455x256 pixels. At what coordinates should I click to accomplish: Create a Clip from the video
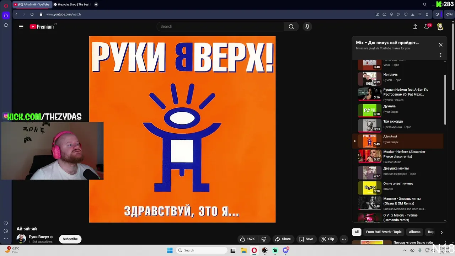point(328,239)
